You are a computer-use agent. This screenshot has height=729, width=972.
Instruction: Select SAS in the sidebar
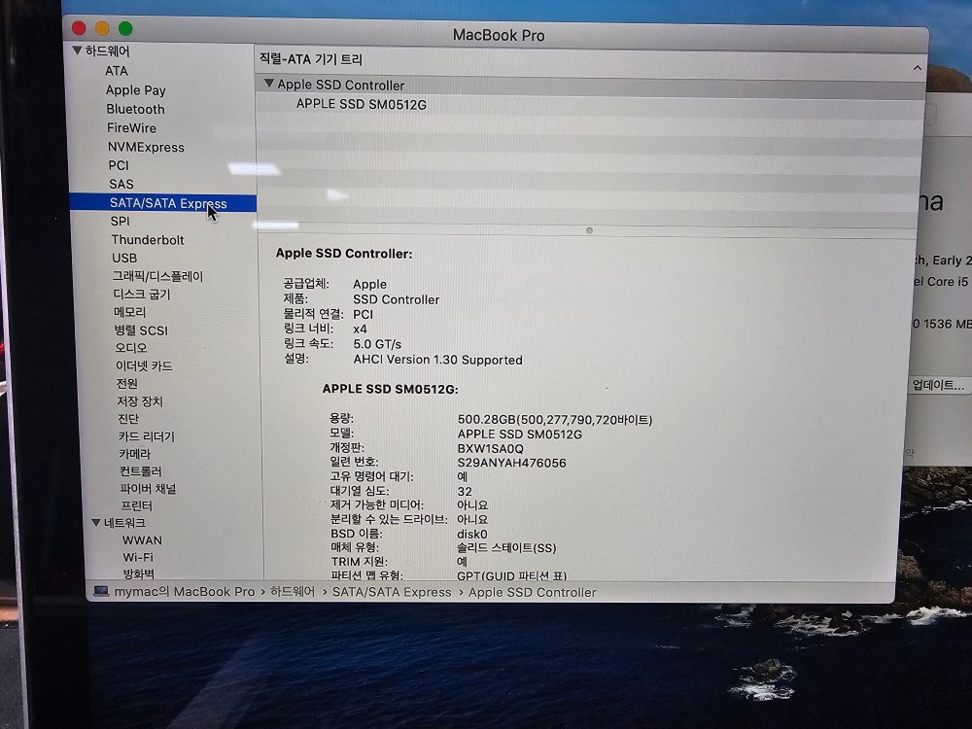point(121,184)
